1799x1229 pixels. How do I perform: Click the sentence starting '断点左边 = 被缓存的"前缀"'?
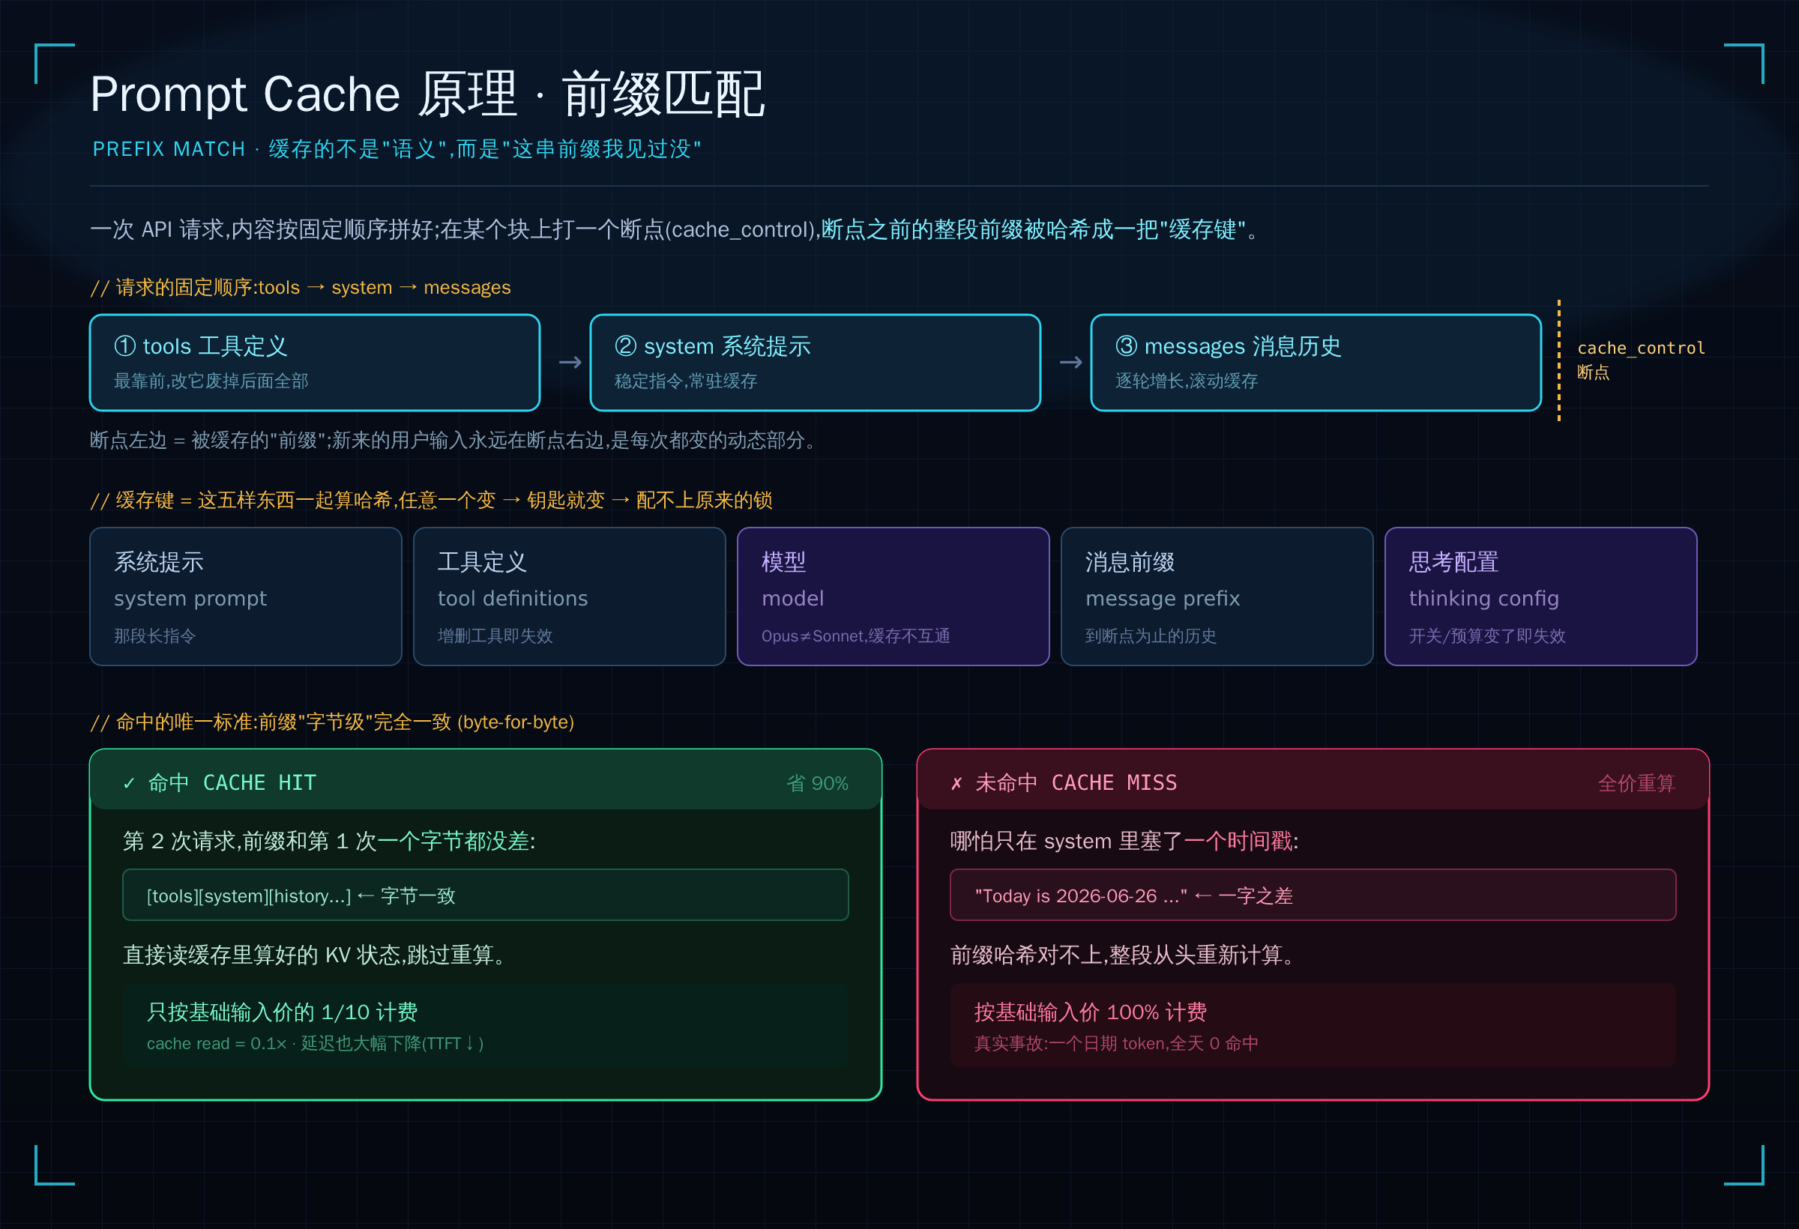pos(454,441)
